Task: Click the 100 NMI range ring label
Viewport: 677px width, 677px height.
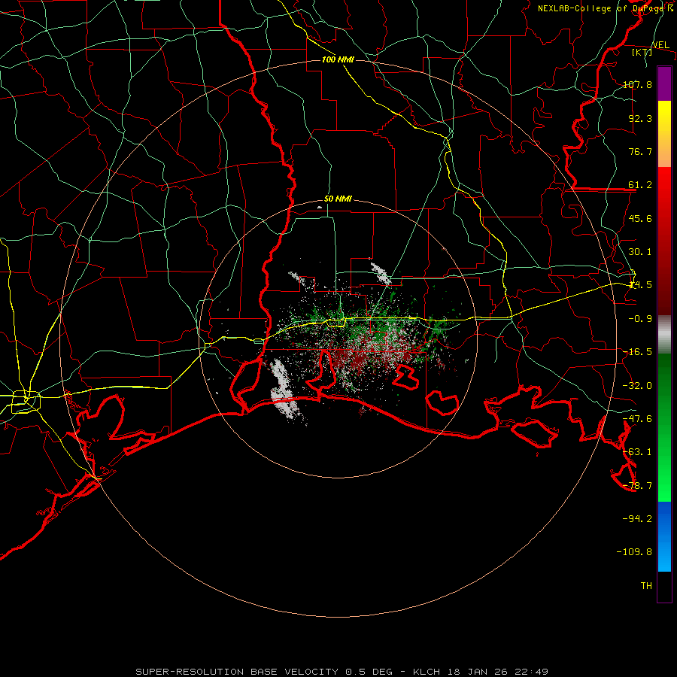Action: click(338, 59)
